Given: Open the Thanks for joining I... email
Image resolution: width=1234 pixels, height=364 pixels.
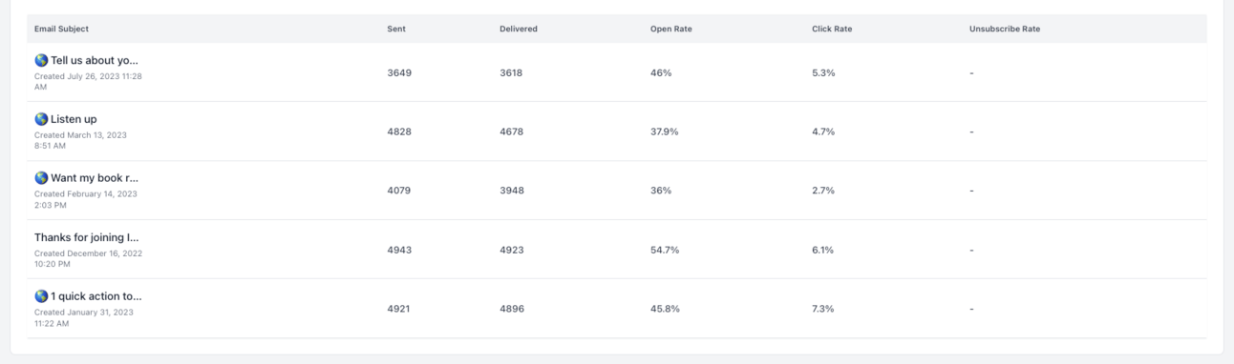Looking at the screenshot, I should 87,237.
